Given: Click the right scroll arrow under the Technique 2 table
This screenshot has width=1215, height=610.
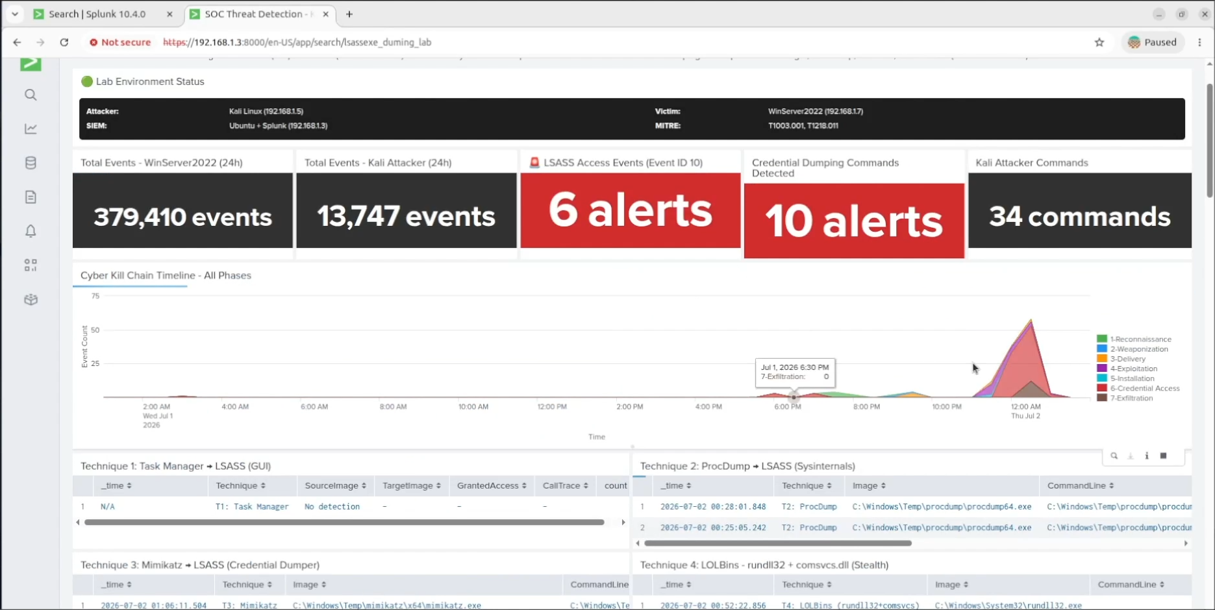Looking at the screenshot, I should [1186, 543].
